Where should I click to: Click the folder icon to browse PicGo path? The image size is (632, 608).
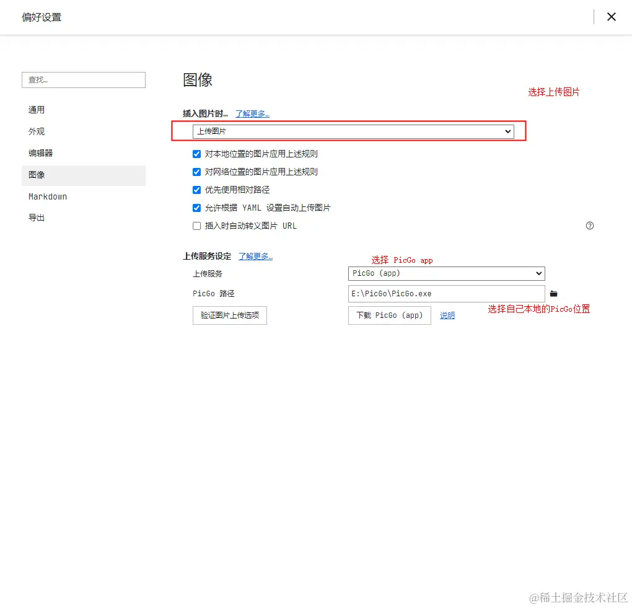[x=553, y=294]
